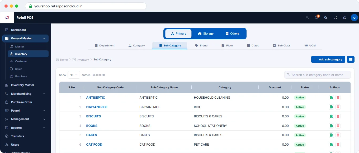The height and width of the screenshot is (153, 359).
Task: Open the entries per page dropdown
Action: [74, 75]
